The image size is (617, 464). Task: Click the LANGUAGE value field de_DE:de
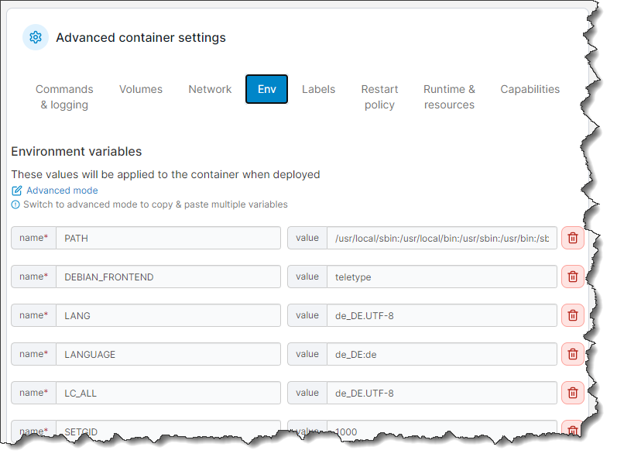click(x=441, y=354)
